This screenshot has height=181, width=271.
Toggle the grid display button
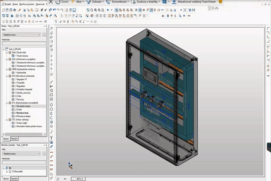[x=136, y=10]
